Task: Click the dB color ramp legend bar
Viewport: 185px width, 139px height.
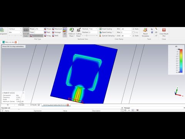Action: tap(181, 61)
